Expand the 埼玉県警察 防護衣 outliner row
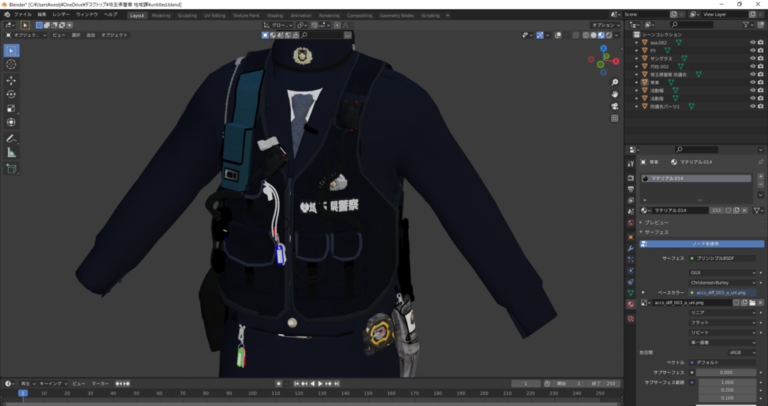The height and width of the screenshot is (406, 768). click(637, 74)
